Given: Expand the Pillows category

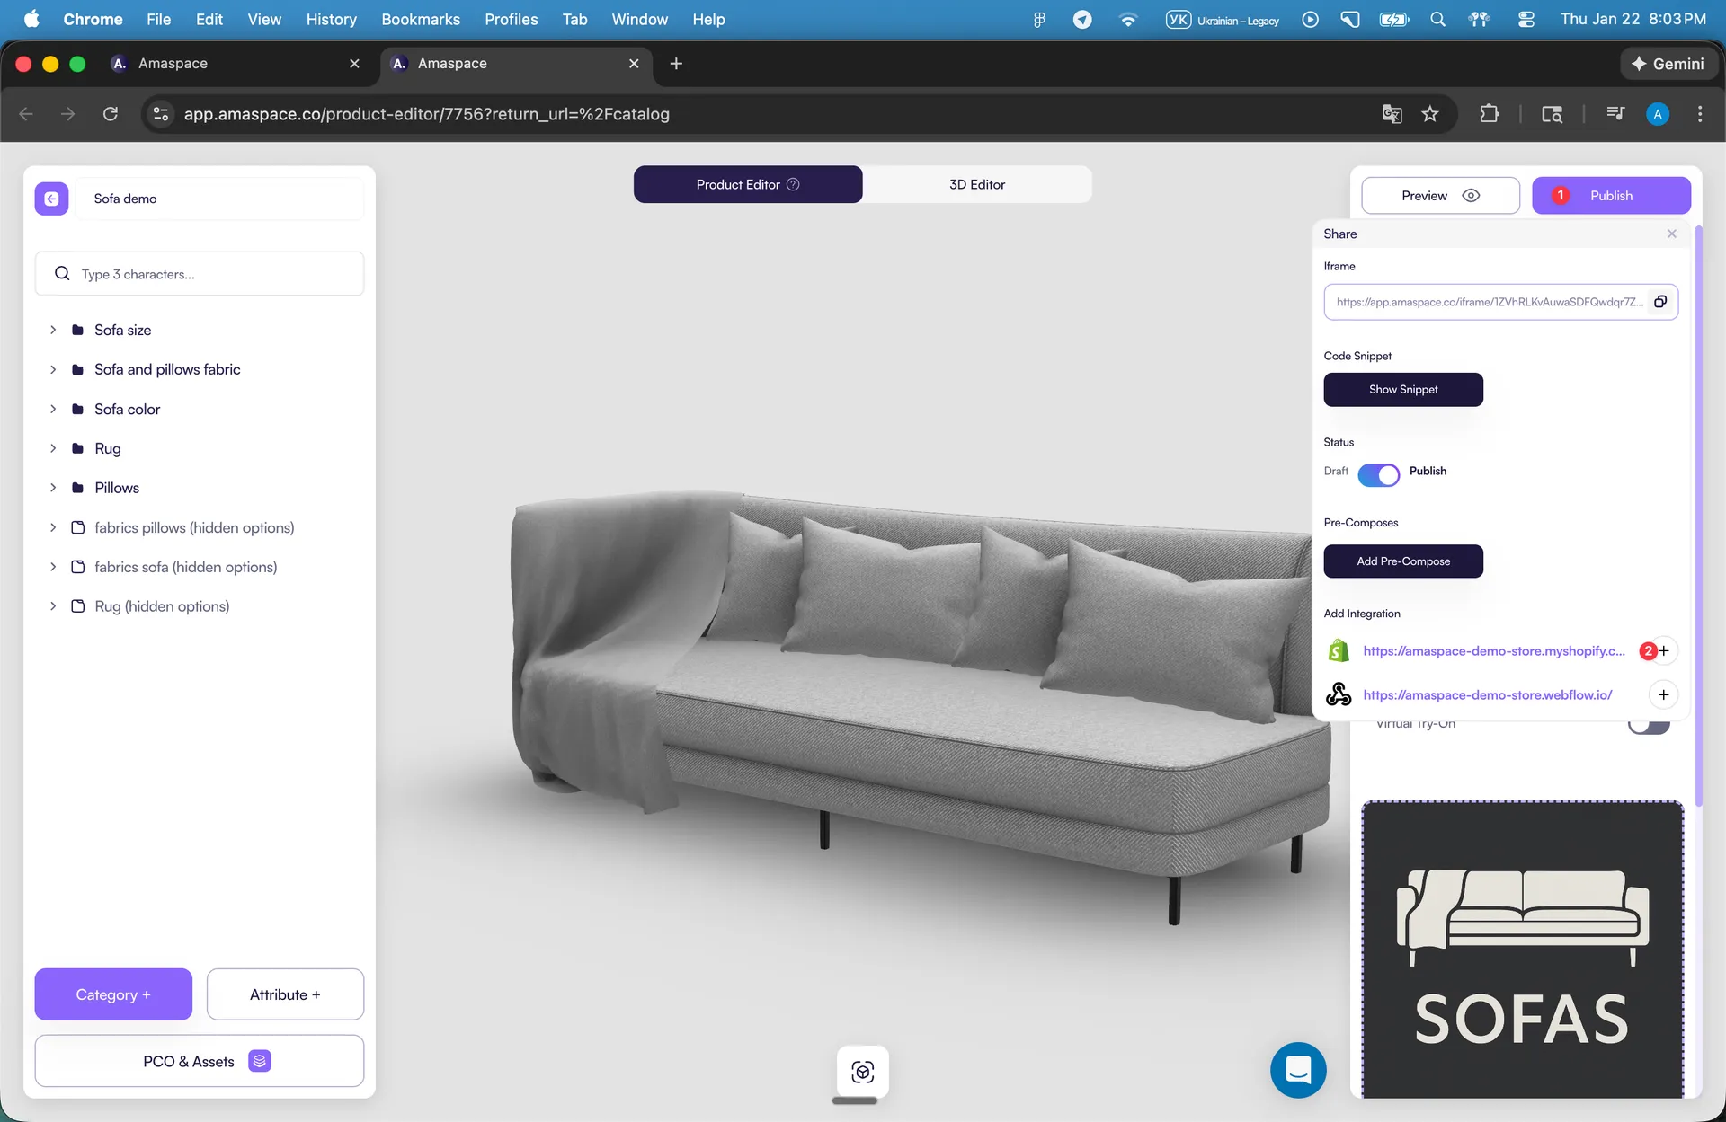Looking at the screenshot, I should tap(52, 487).
